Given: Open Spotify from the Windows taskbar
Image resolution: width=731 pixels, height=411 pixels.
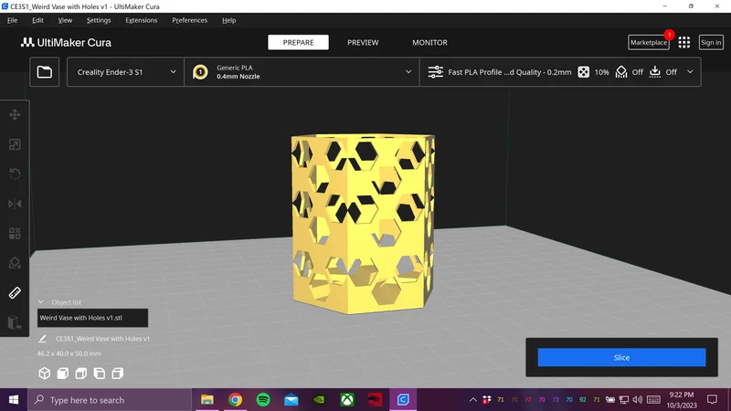Looking at the screenshot, I should pyautogui.click(x=263, y=400).
